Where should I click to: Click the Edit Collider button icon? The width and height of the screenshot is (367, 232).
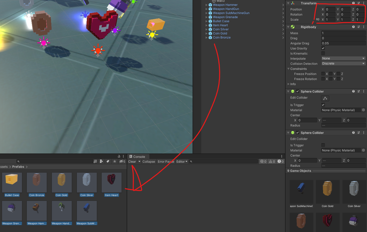click(x=325, y=98)
